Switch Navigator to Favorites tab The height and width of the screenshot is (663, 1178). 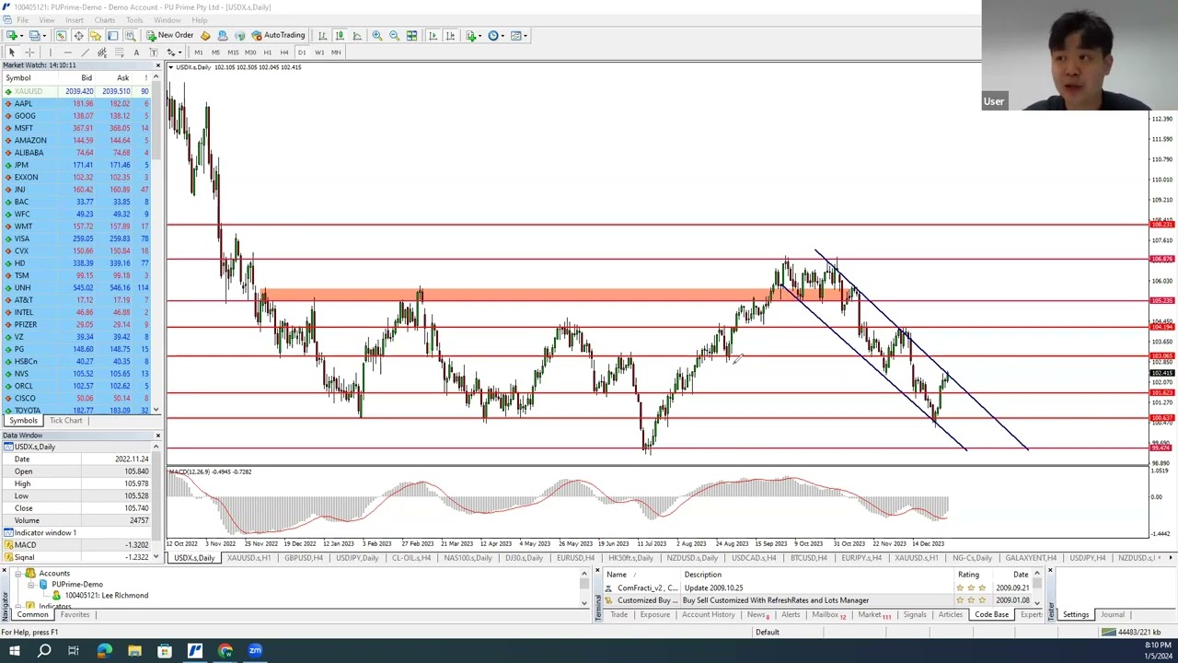pos(75,615)
